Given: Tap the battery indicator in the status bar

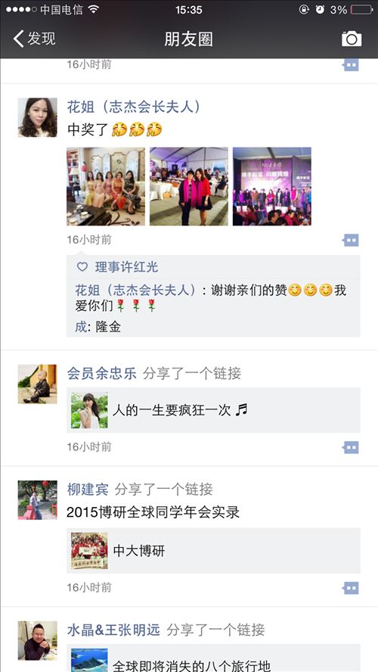Looking at the screenshot, I should (x=361, y=9).
